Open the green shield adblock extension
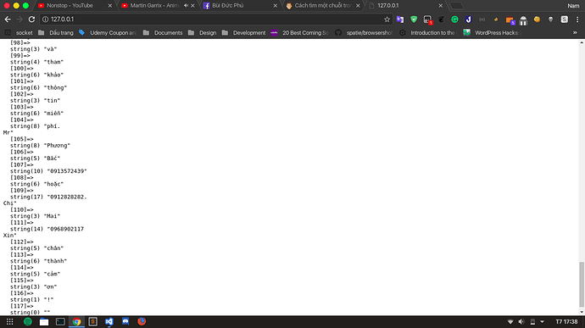Screen dimensions: 585x328 point(414,19)
